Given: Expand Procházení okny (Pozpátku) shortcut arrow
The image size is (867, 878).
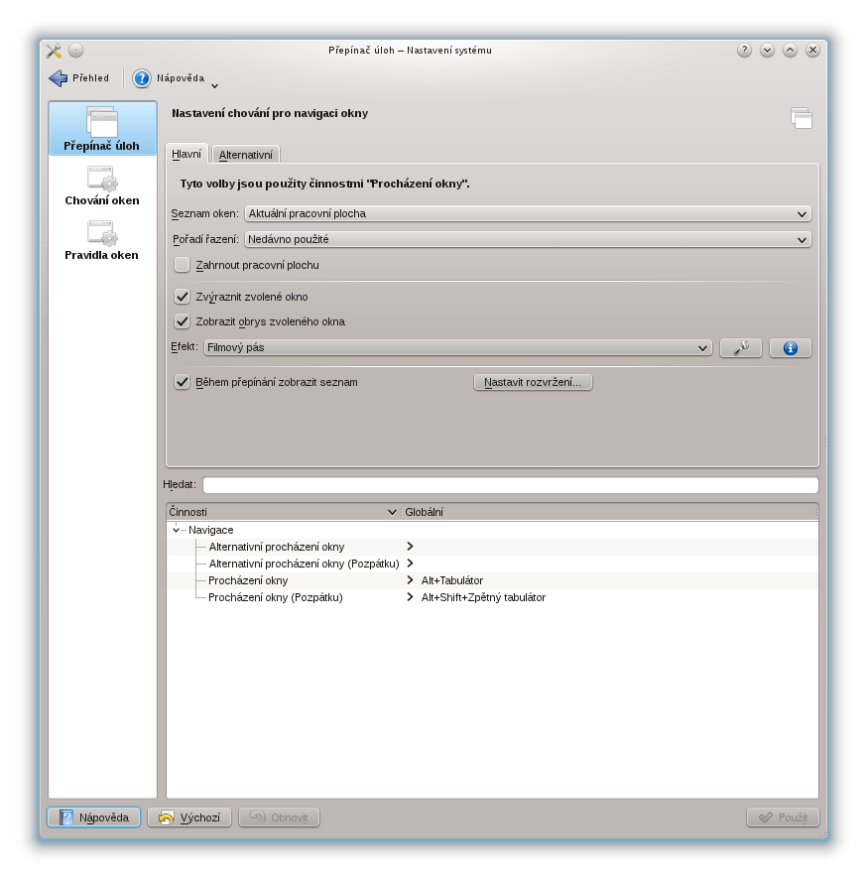Looking at the screenshot, I should pos(410,597).
